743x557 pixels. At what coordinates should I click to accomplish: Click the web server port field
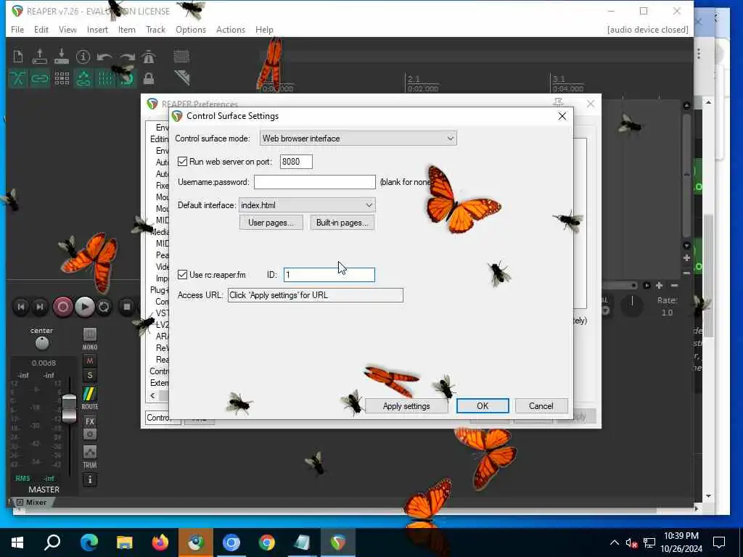296,162
